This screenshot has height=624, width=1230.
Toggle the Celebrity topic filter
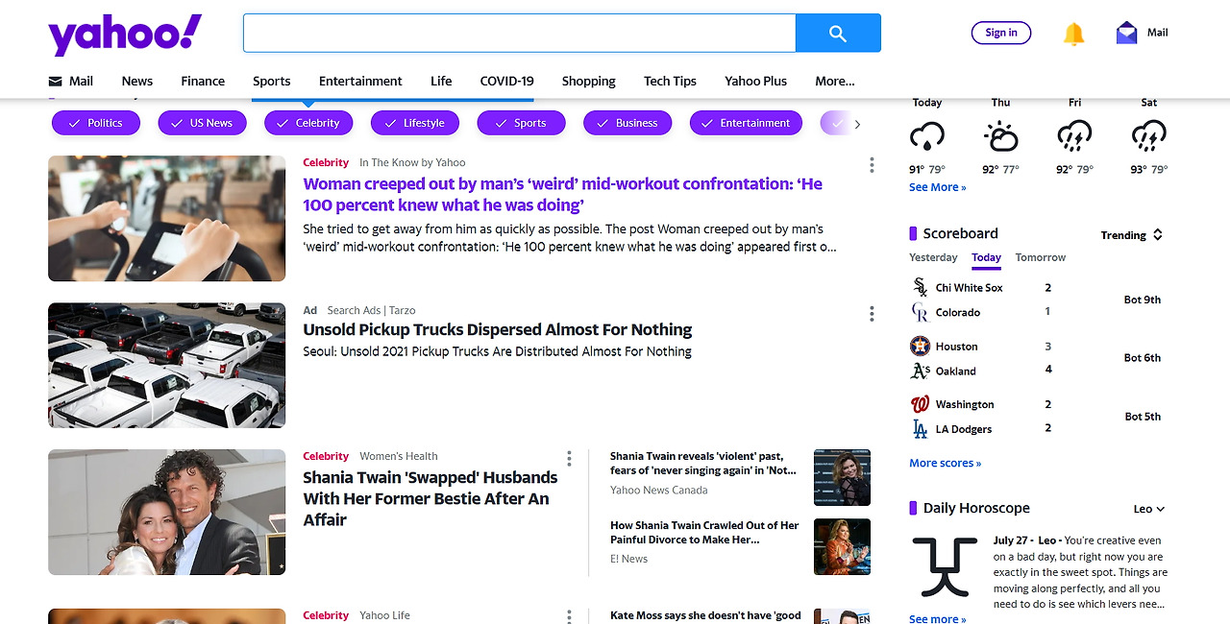[x=308, y=123]
